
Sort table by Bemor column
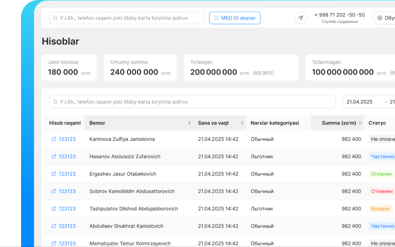(x=189, y=123)
